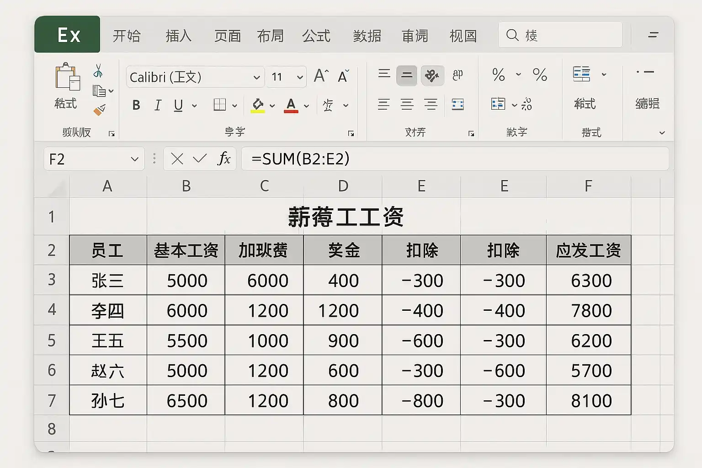This screenshot has height=468, width=702.
Task: Open the 插入 ribbon tab
Action: (178, 36)
